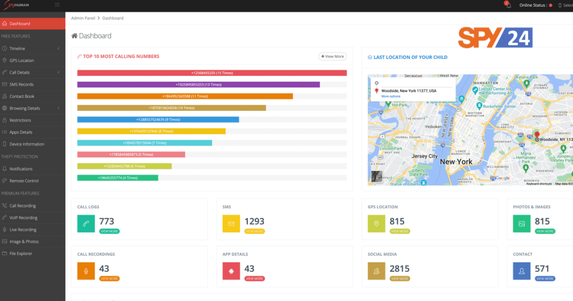Click the Remote Control icon
The height and width of the screenshot is (301, 573).
pyautogui.click(x=4, y=181)
